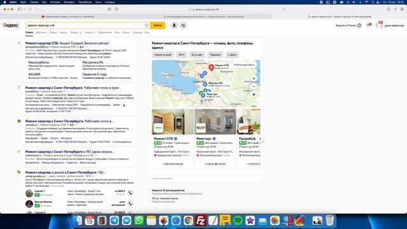The image size is (407, 229).
Task: Toggle Safari sidebar
Action: click(x=20, y=9)
